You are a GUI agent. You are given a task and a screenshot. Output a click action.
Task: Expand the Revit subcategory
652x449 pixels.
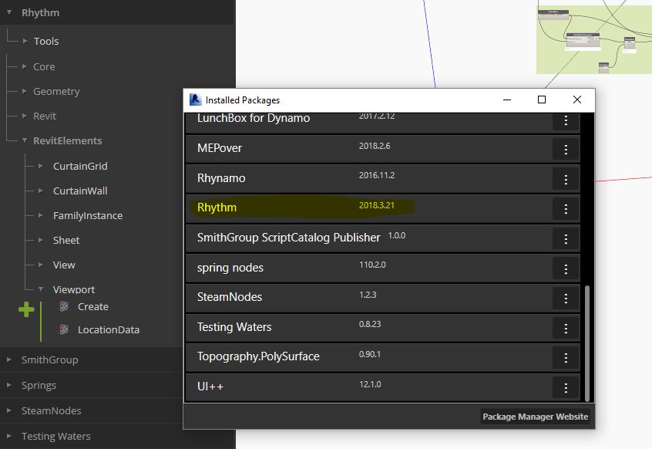24,116
